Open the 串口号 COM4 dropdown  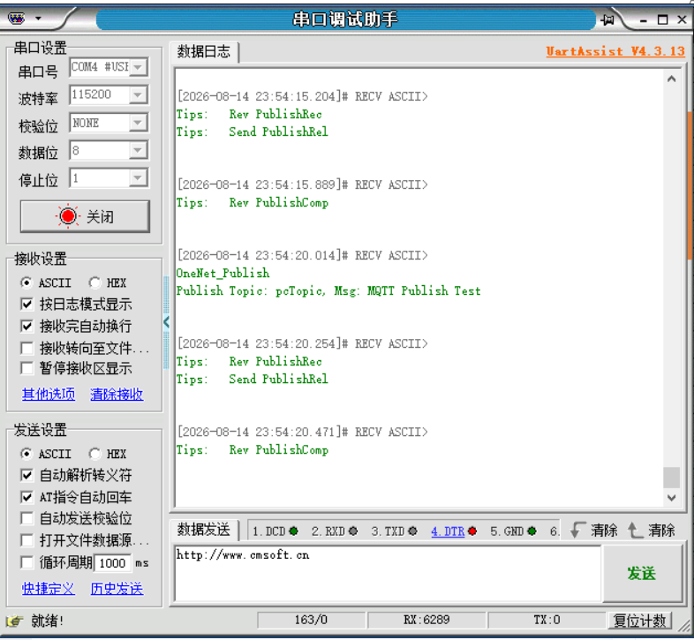point(138,67)
